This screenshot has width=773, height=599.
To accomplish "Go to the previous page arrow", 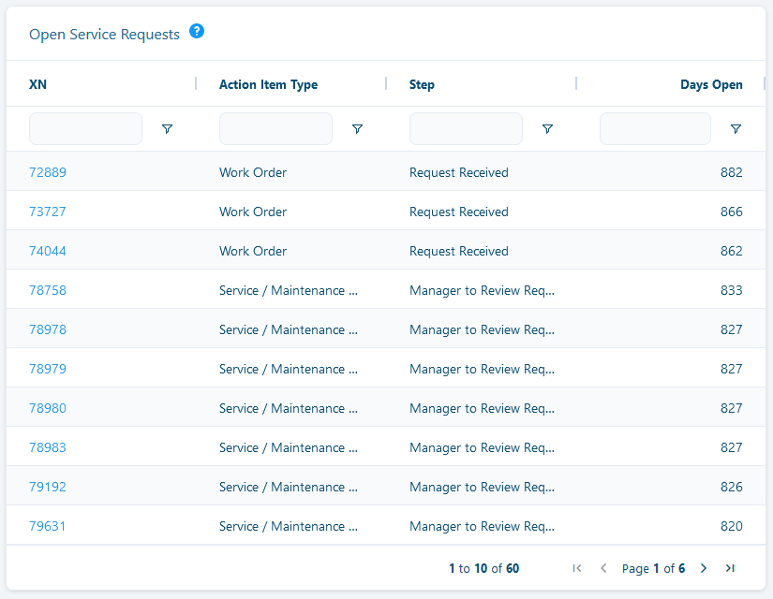I will (603, 568).
